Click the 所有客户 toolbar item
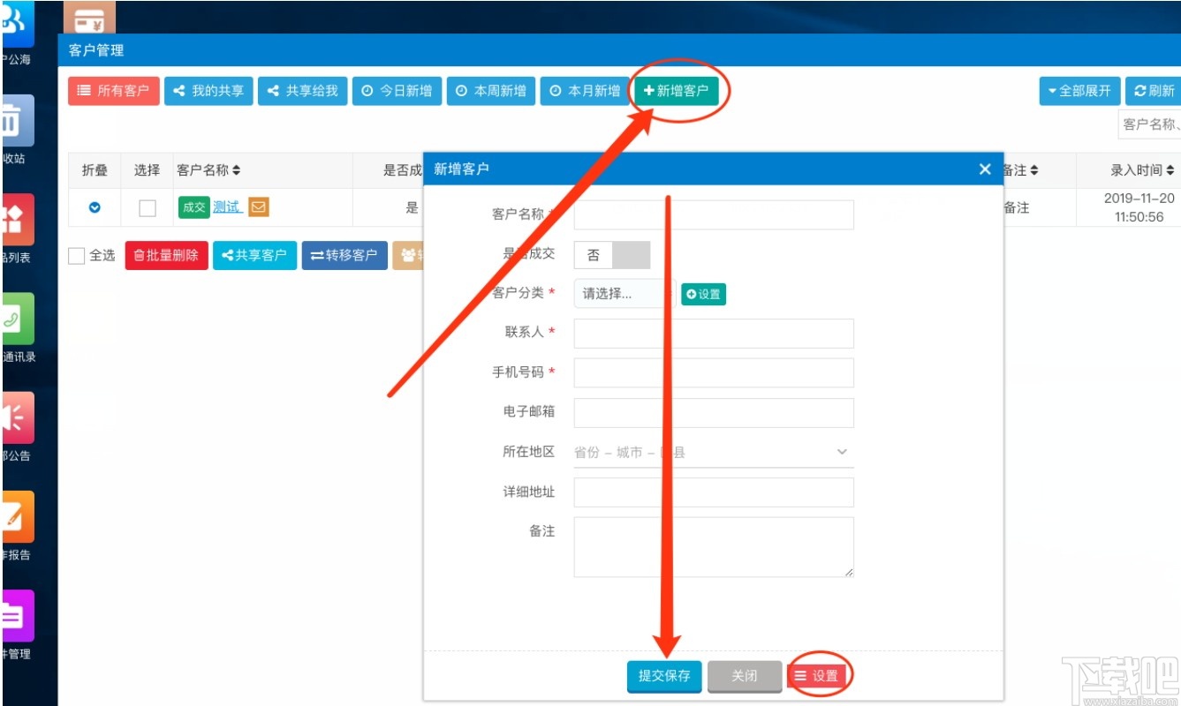 (113, 90)
